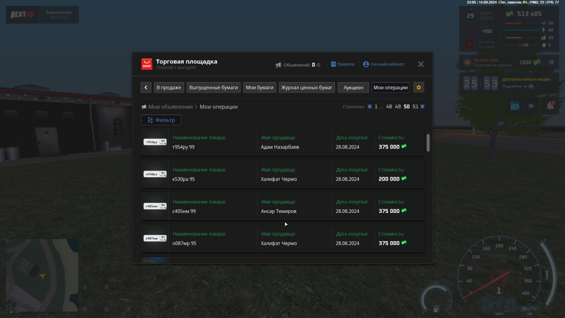The width and height of the screenshot is (565, 318).
Task: Open the Журнал ценных бумаг tab
Action: pyautogui.click(x=307, y=87)
